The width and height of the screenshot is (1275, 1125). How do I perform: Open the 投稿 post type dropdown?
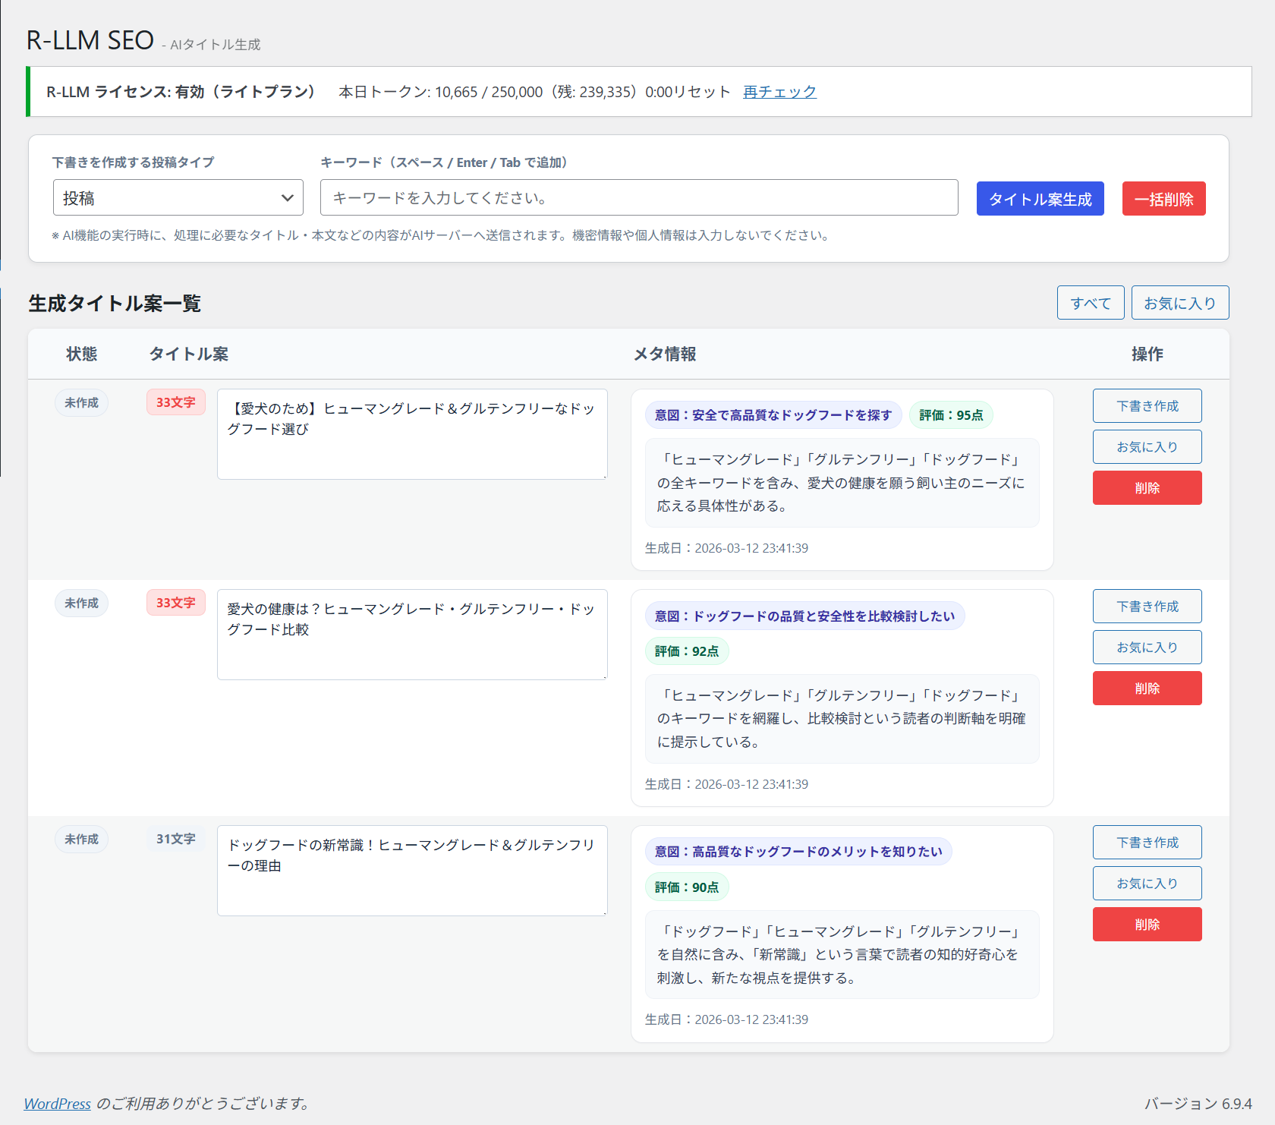(x=178, y=198)
